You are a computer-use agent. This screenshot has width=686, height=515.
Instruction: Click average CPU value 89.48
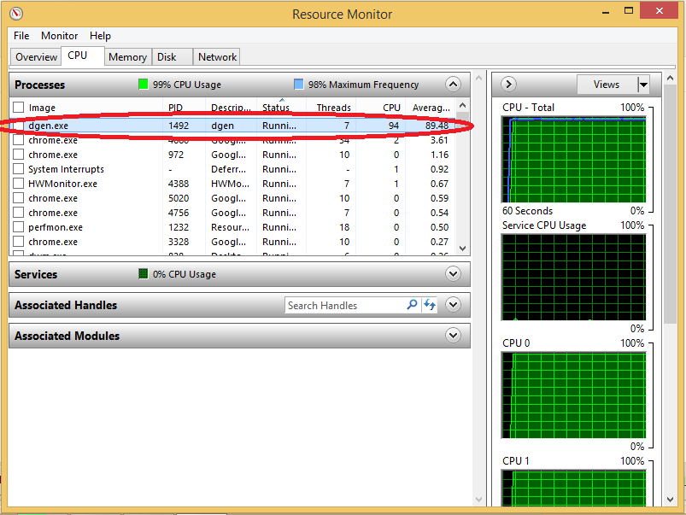tap(437, 126)
